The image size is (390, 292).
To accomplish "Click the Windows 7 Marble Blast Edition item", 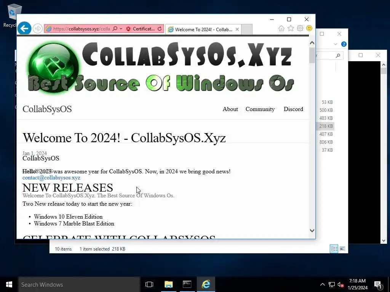I will tap(74, 224).
